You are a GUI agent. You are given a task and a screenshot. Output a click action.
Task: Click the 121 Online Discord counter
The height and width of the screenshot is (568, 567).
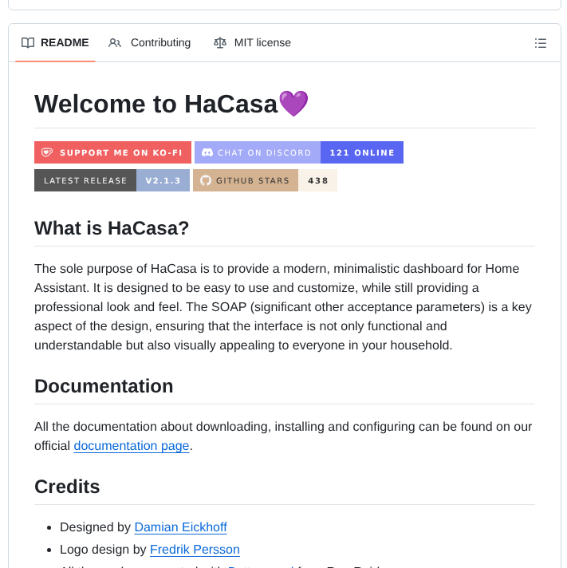coord(362,152)
